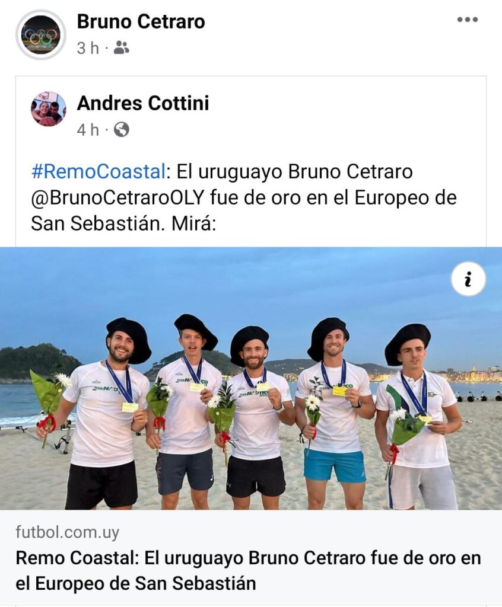
Task: Tap the leftmost rower in the photo
Action: (104, 413)
